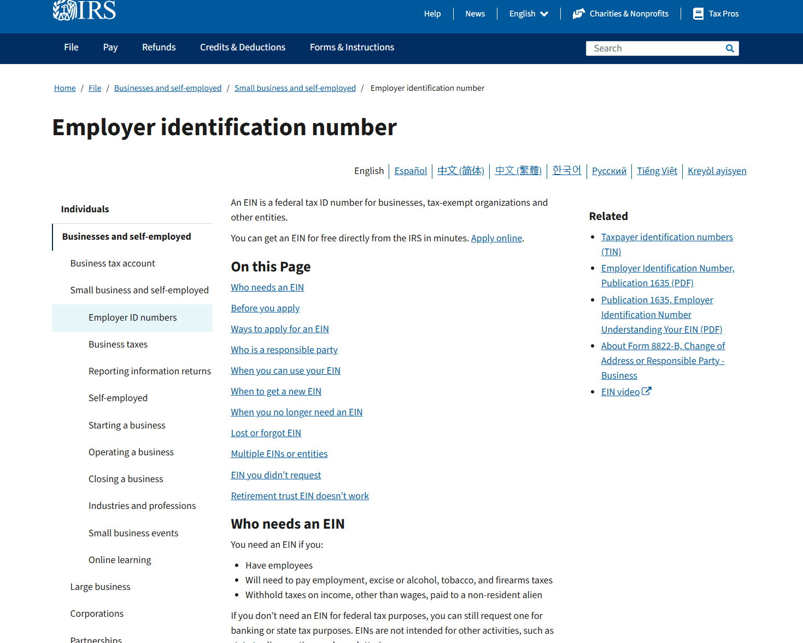Click external link icon beside EIN video
This screenshot has width=803, height=643.
tap(647, 391)
